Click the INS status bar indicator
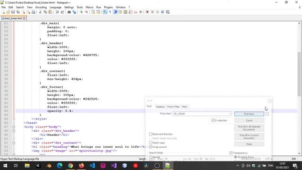Image resolution: width=302 pixels, height=170 pixels. pyautogui.click(x=294, y=159)
